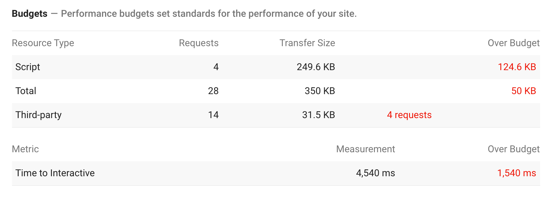
Task: Select the Metric column header
Action: click(25, 149)
